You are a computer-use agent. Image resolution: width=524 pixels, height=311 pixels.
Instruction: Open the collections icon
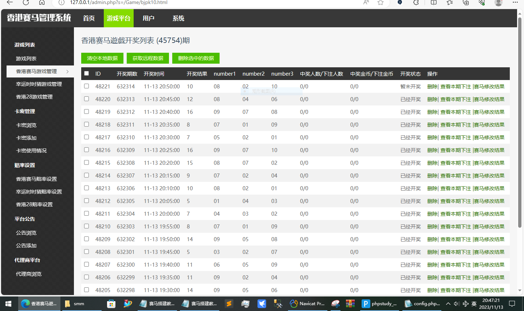(x=466, y=2)
